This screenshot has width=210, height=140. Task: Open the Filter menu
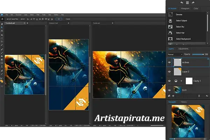coord(38,15)
